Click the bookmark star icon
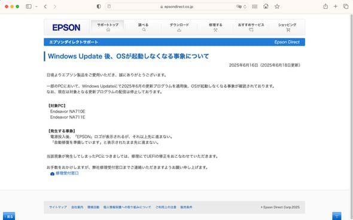The image size is (353, 220). tap(277, 7)
